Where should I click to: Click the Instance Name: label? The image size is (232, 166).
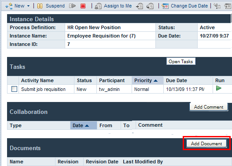28,36
